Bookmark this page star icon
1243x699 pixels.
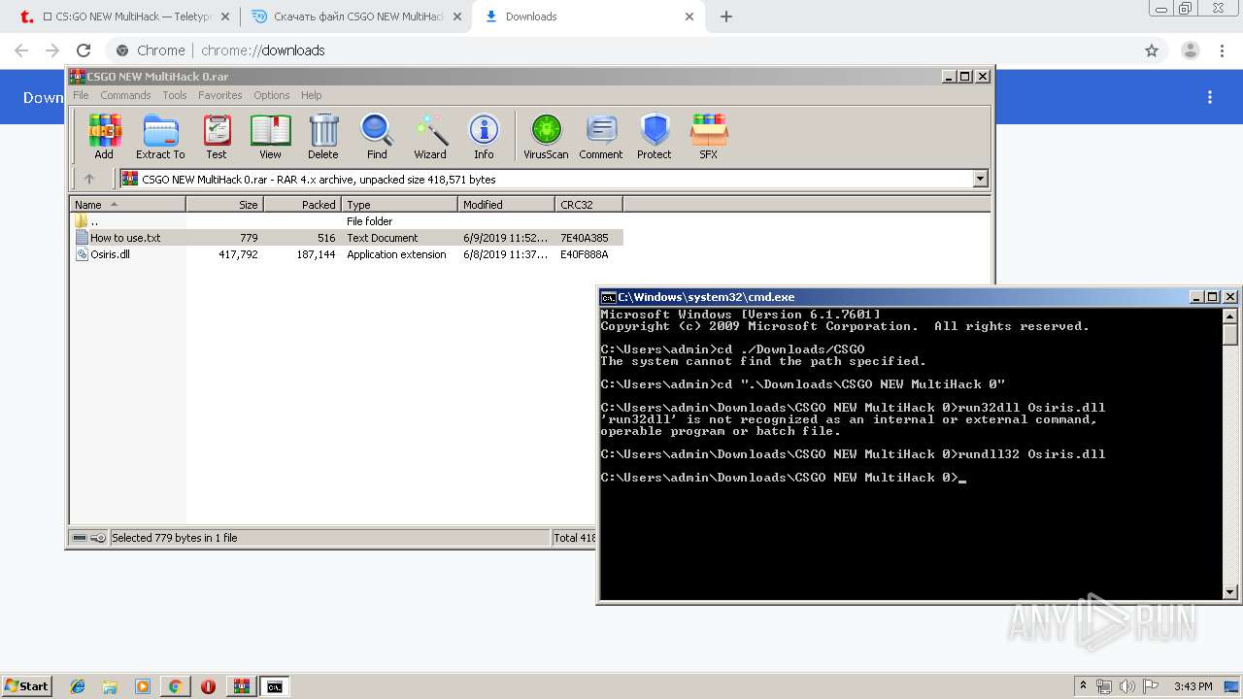pyautogui.click(x=1152, y=50)
